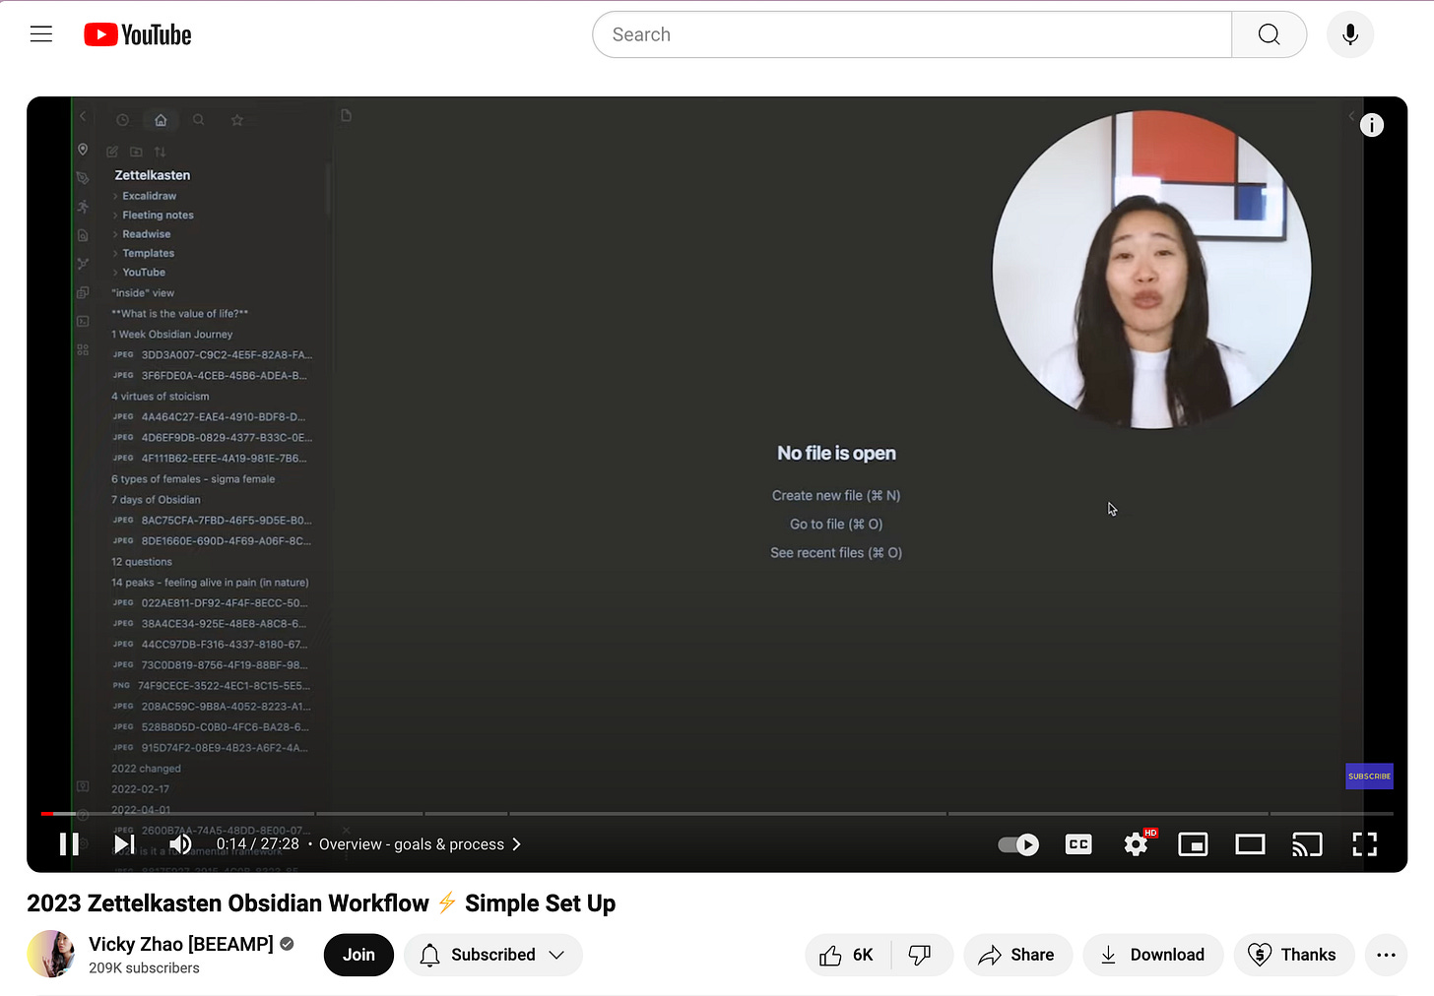Open '7 days of Obsidian' note
This screenshot has height=996, width=1434.
coord(156,500)
